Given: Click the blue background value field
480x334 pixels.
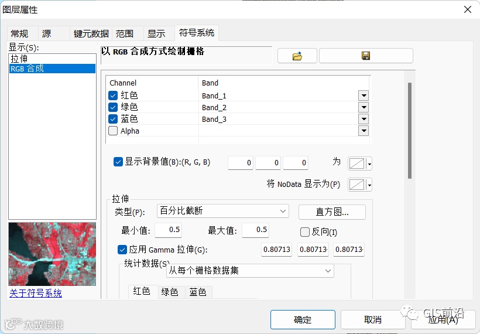Looking at the screenshot, I should (x=296, y=163).
